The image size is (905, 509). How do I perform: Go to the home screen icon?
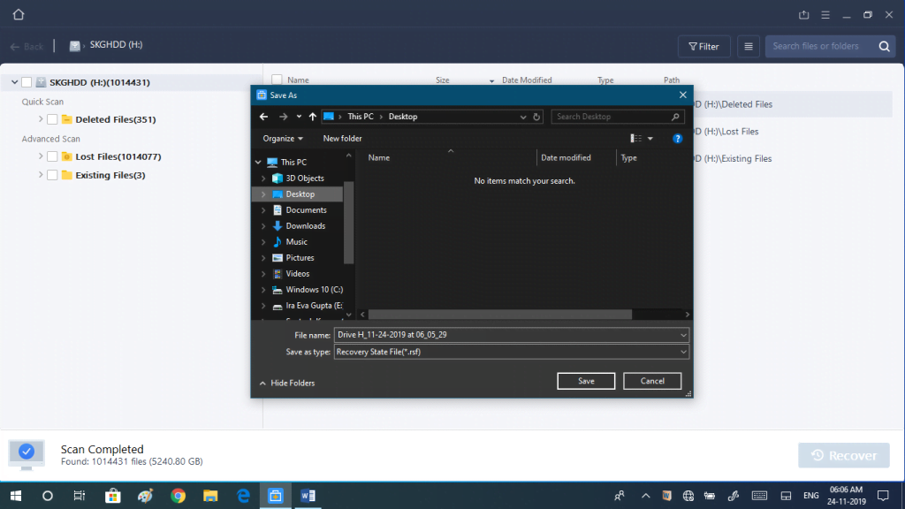pos(19,14)
